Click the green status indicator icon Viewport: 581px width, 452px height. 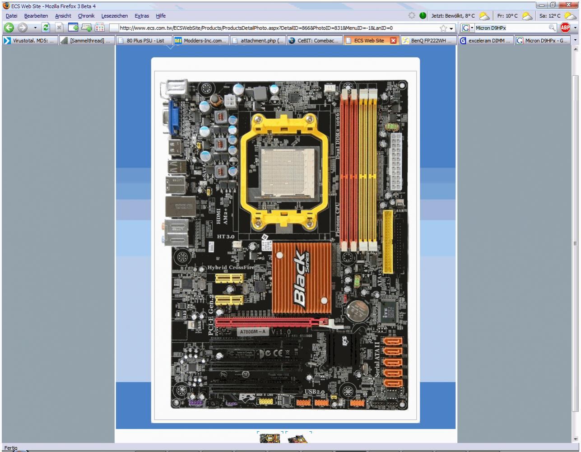pos(423,16)
